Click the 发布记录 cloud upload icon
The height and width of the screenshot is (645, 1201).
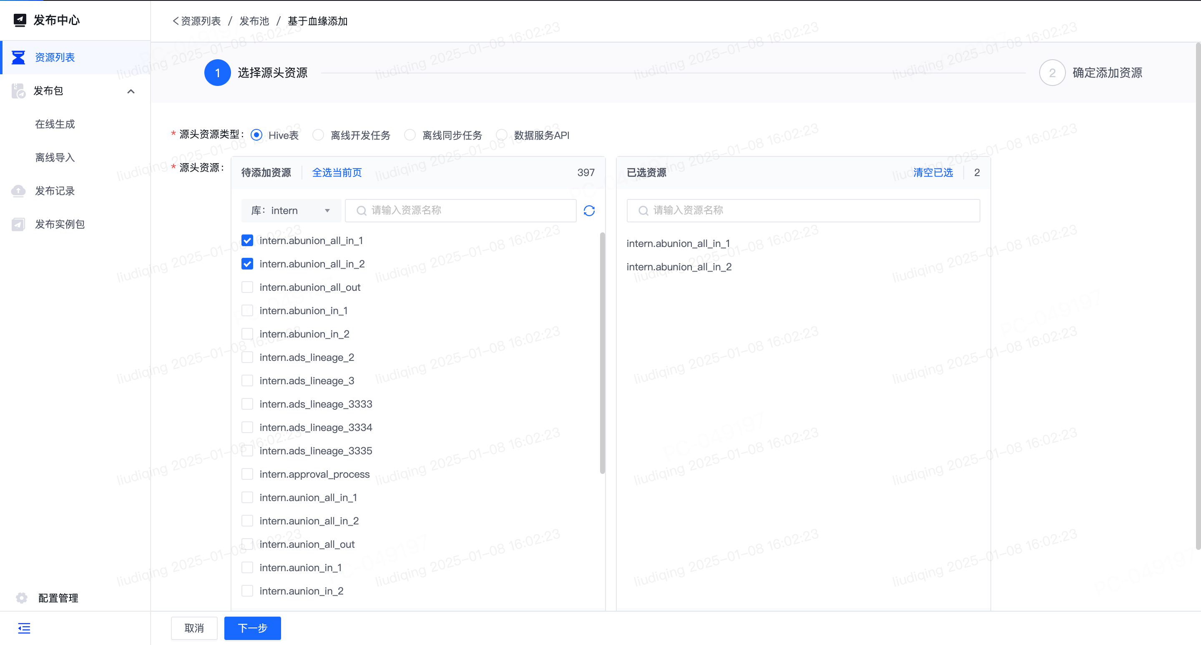pos(18,191)
